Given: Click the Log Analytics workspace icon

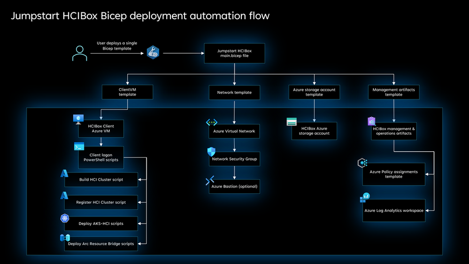Looking at the screenshot, I should (365, 198).
